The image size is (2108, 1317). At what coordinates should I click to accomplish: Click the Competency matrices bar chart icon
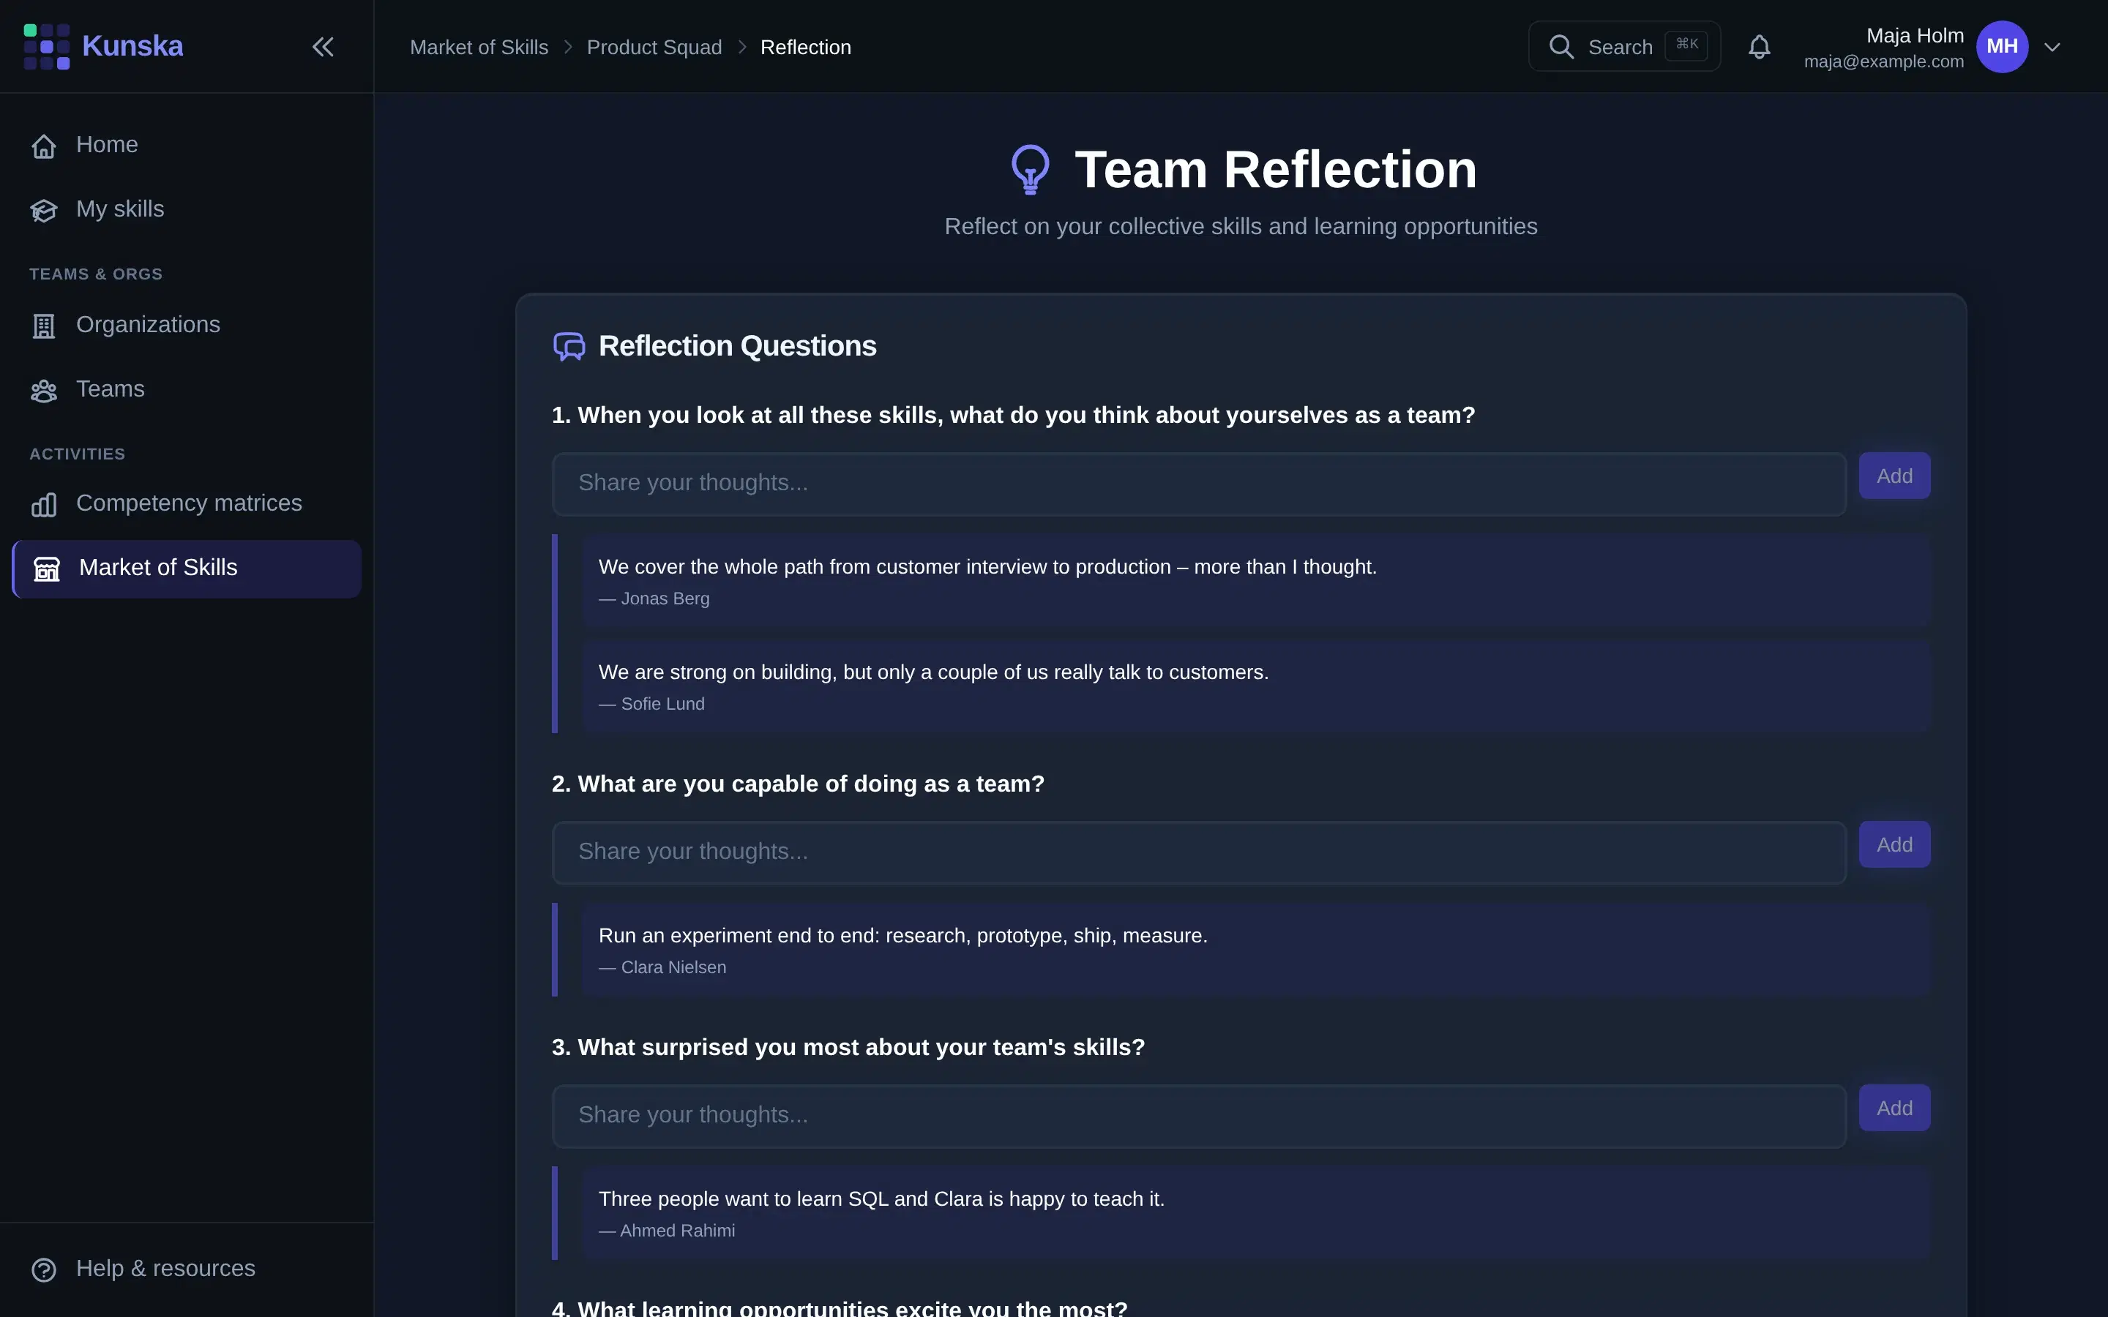coord(44,504)
